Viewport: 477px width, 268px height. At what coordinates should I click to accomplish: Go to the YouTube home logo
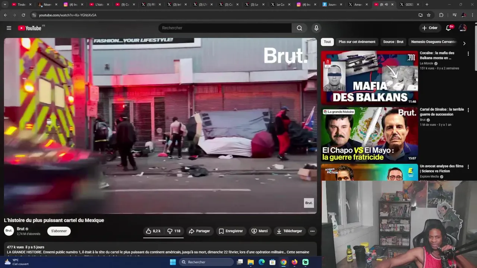point(29,28)
